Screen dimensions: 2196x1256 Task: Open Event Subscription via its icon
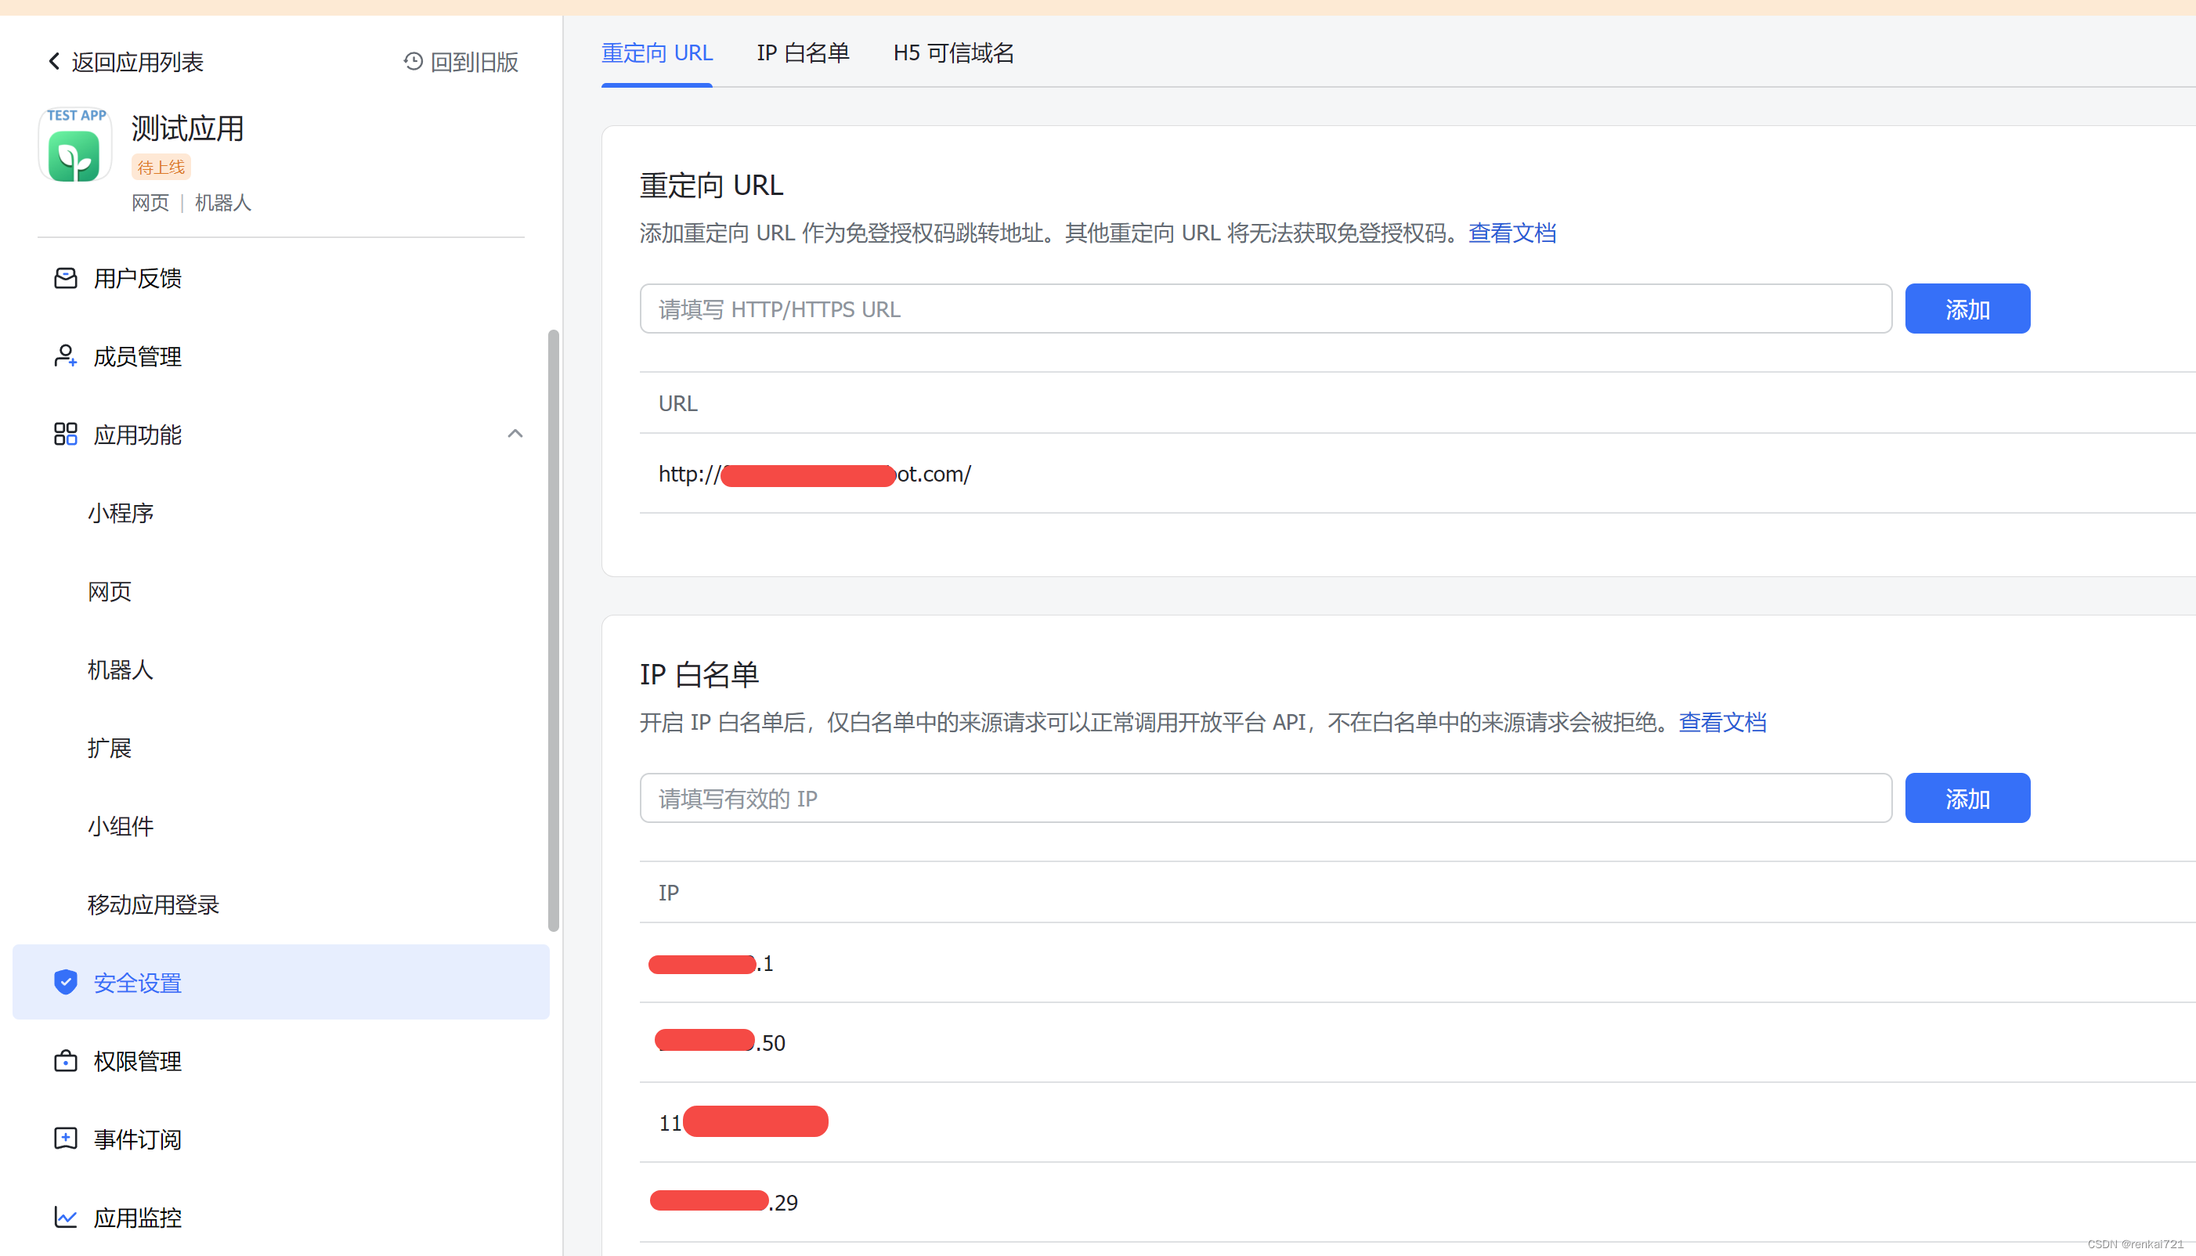[66, 1139]
